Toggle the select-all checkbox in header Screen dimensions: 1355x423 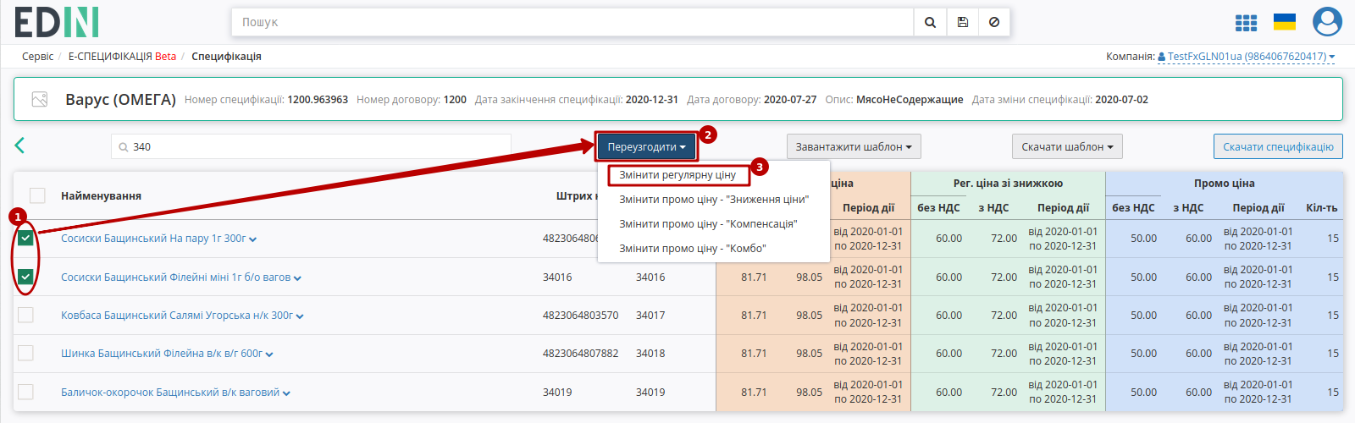coord(37,195)
